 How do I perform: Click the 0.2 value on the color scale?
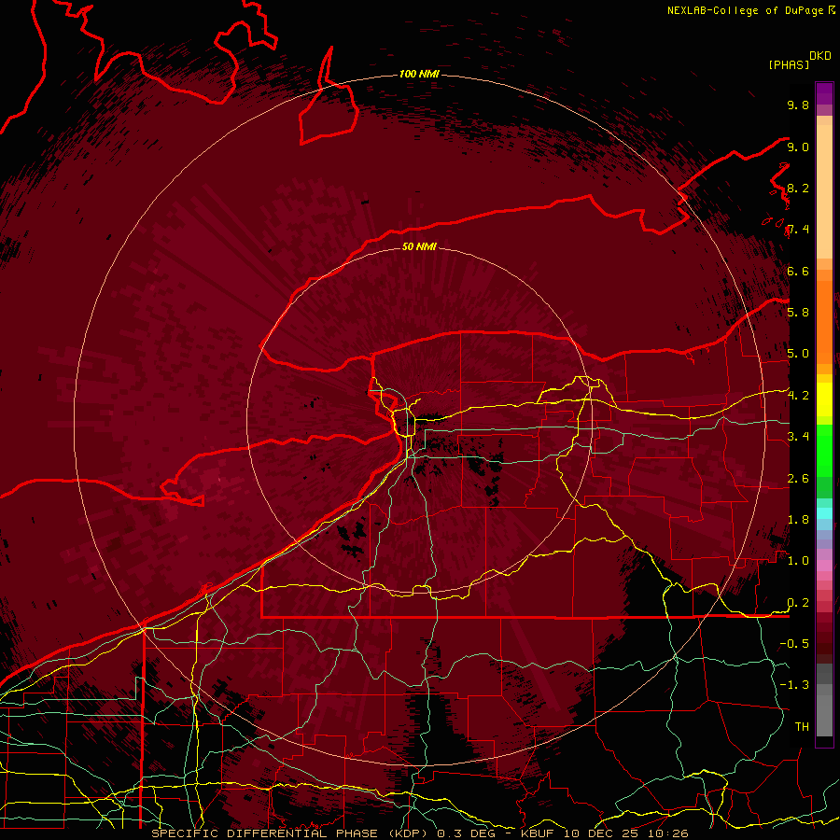[798, 603]
